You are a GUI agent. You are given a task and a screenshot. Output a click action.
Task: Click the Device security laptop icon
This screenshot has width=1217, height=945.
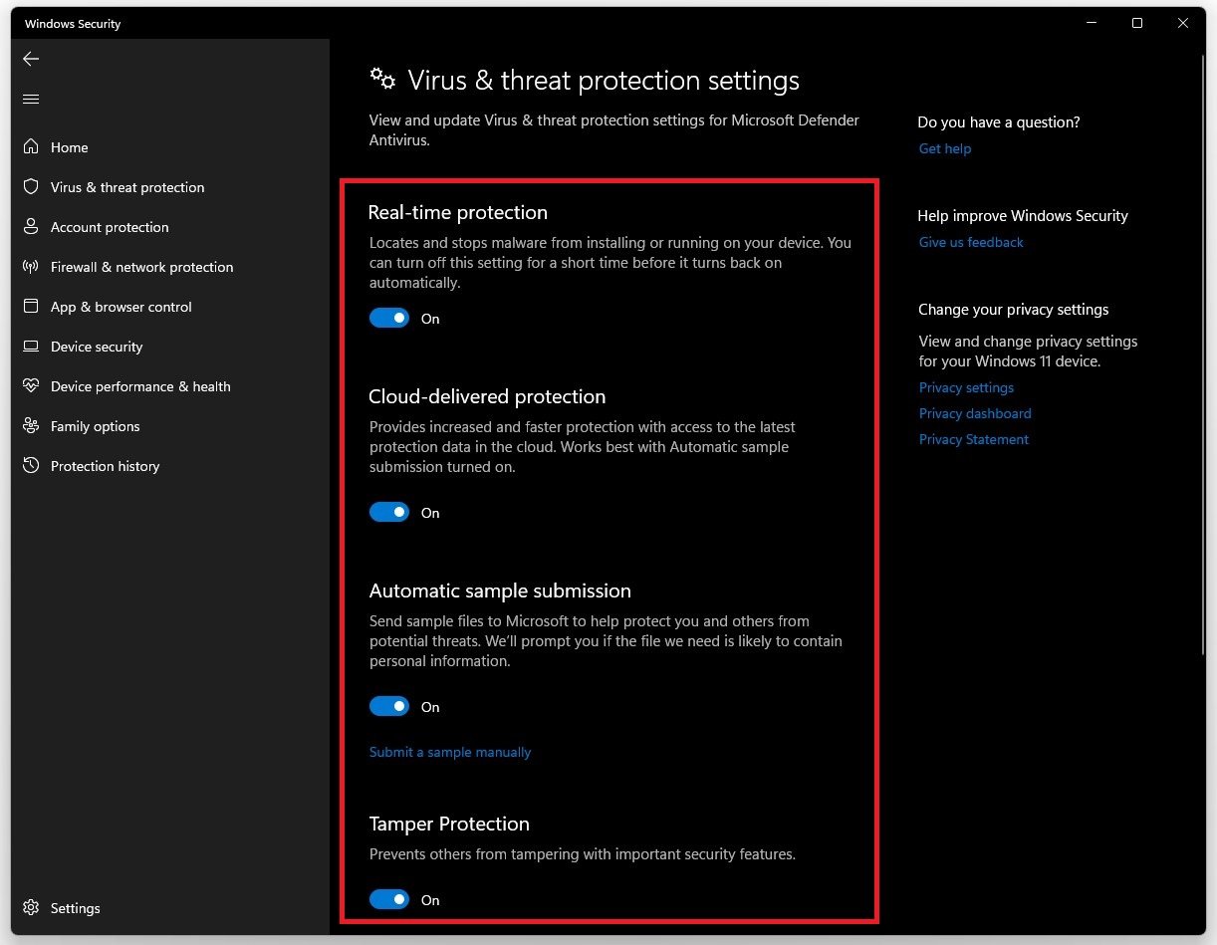coord(31,347)
